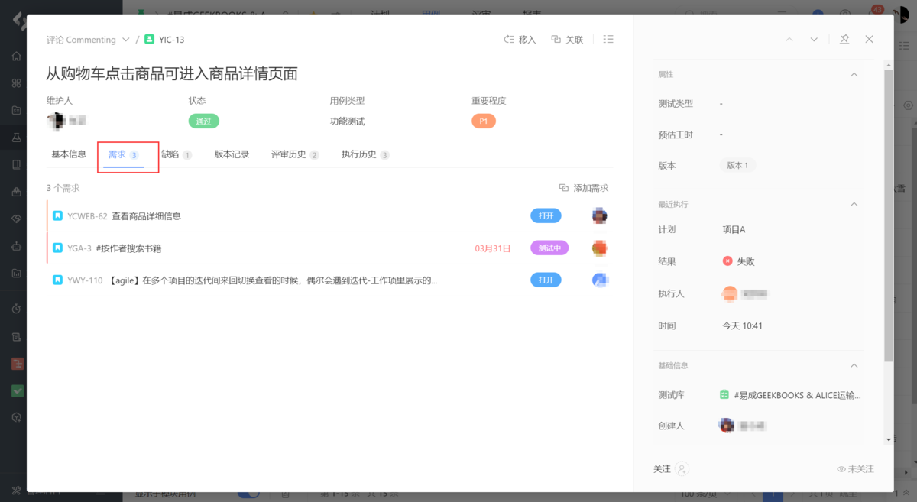The height and width of the screenshot is (502, 917).
Task: Open the 版本记录 tab
Action: tap(231, 154)
